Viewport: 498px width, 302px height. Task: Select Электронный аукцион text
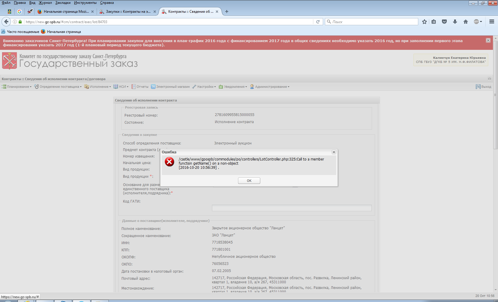(x=233, y=143)
